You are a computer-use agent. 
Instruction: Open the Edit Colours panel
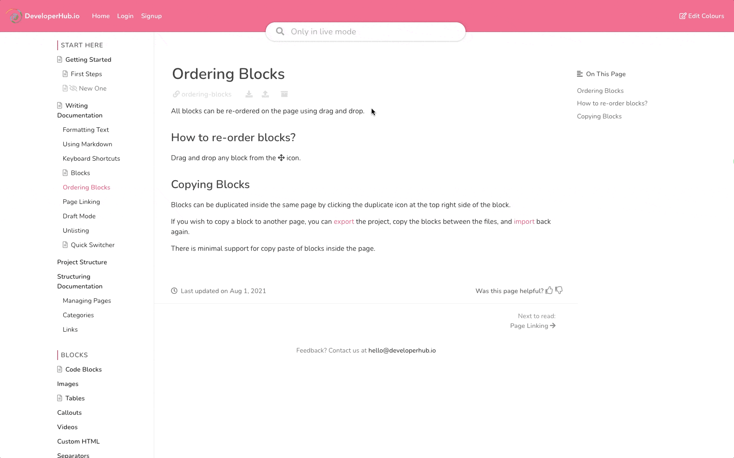click(701, 16)
